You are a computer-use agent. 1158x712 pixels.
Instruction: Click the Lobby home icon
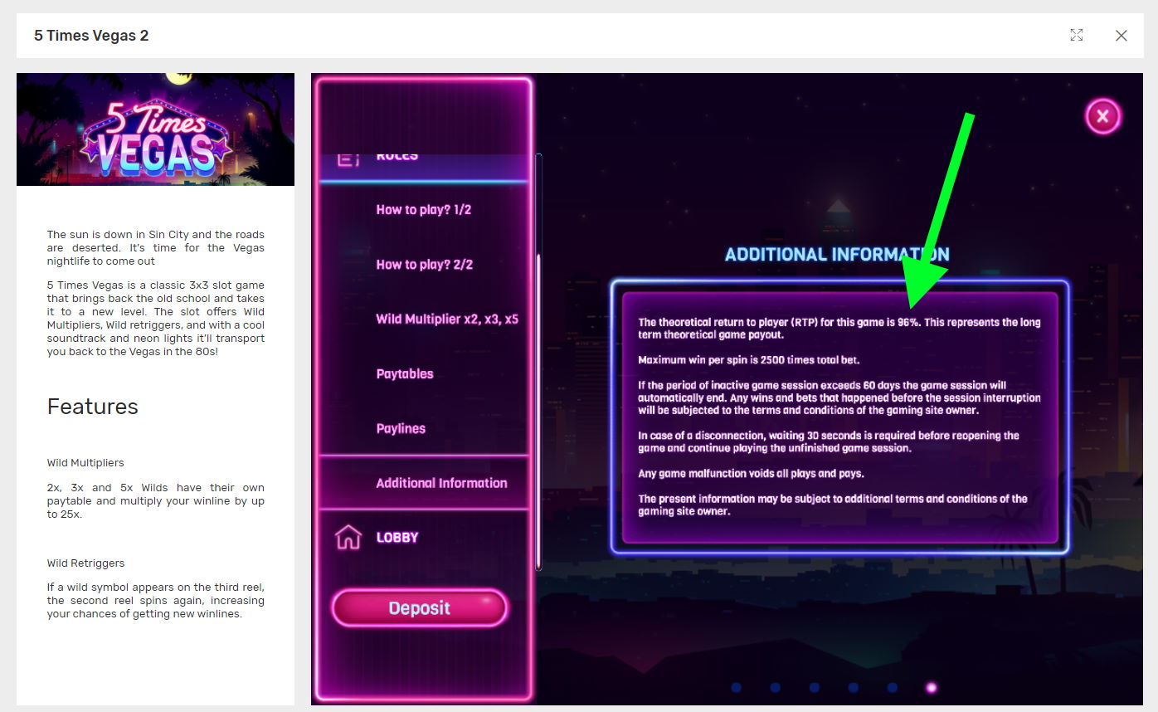[x=348, y=538]
